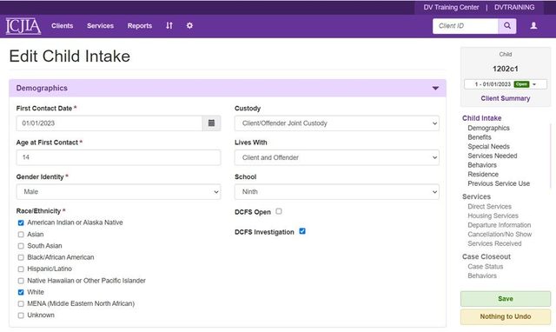Check American Indian or Alaska Native box
The height and width of the screenshot is (332, 556).
21,222
